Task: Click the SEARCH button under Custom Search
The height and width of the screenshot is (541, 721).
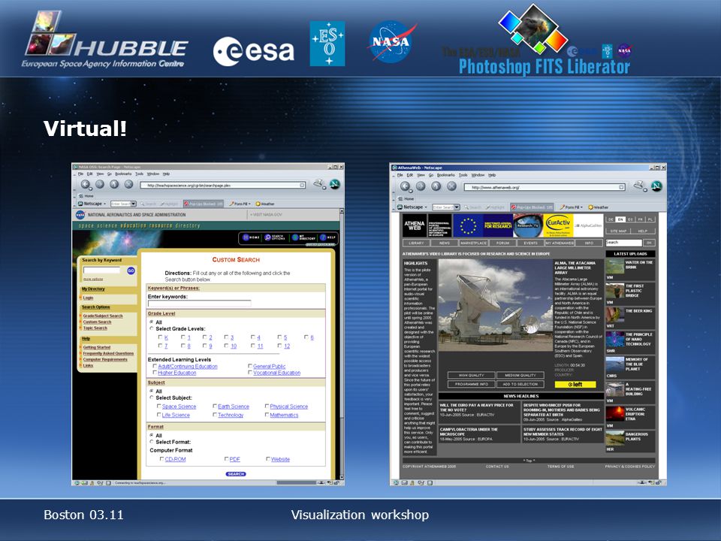Action: [x=236, y=474]
